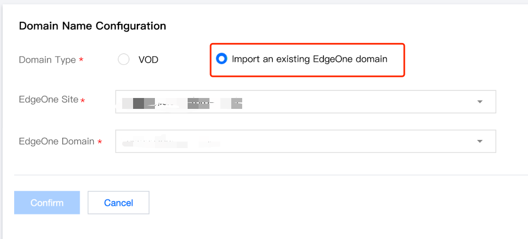Click the Import an existing EdgeOne domain label

point(309,59)
